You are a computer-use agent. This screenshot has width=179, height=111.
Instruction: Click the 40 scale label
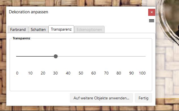[x=68, y=73]
